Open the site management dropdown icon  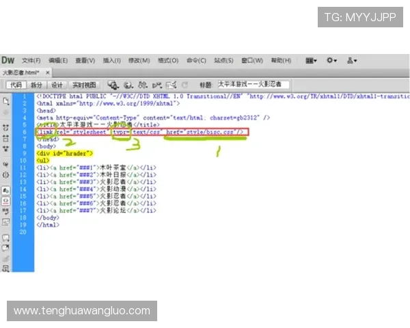[x=352, y=61]
